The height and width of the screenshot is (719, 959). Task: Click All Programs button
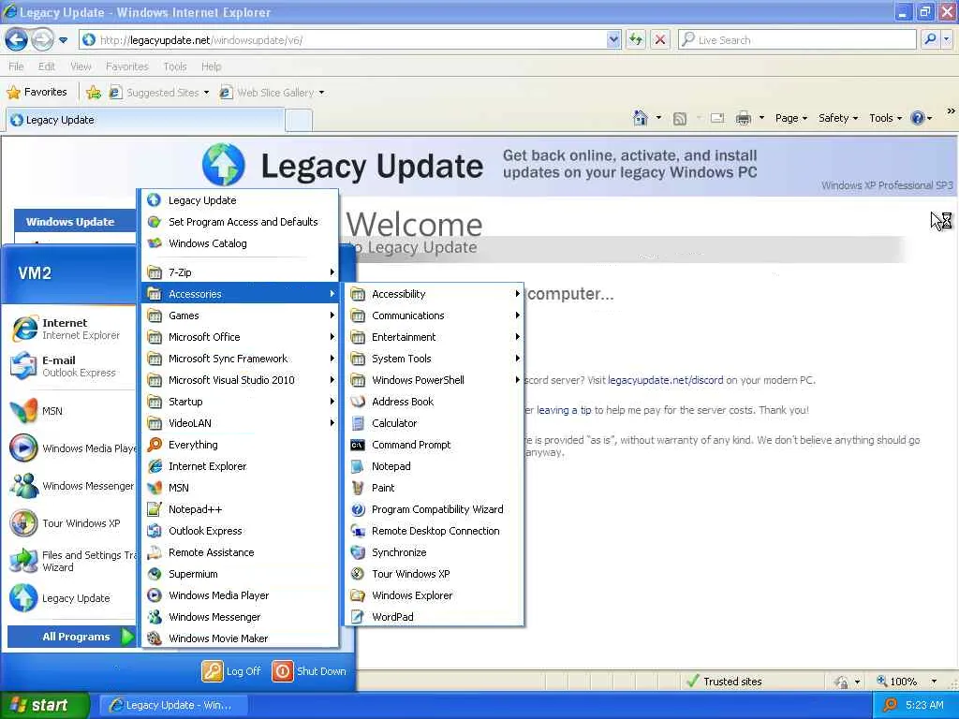click(71, 637)
